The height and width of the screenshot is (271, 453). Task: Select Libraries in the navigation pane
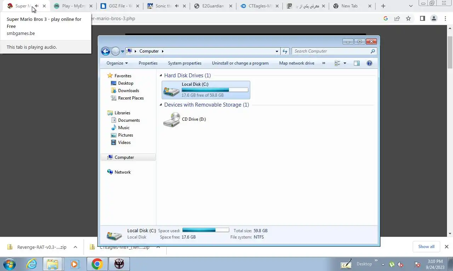click(122, 113)
